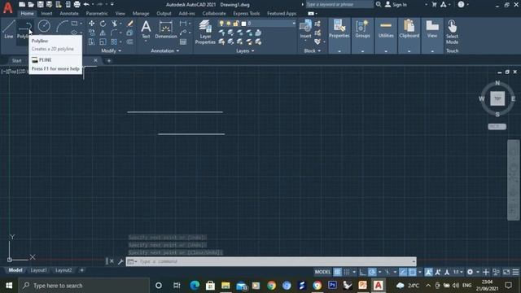Select the Fillet tool in Modify
The width and height of the screenshot is (521, 293).
pos(114,33)
